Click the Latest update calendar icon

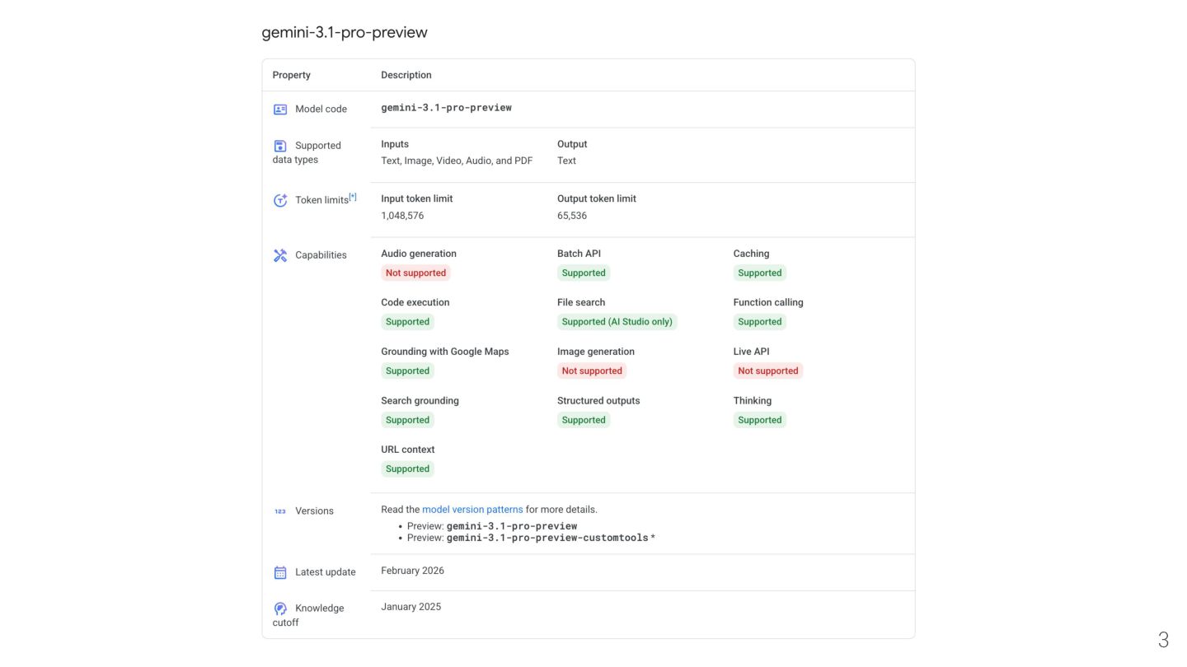click(x=280, y=572)
